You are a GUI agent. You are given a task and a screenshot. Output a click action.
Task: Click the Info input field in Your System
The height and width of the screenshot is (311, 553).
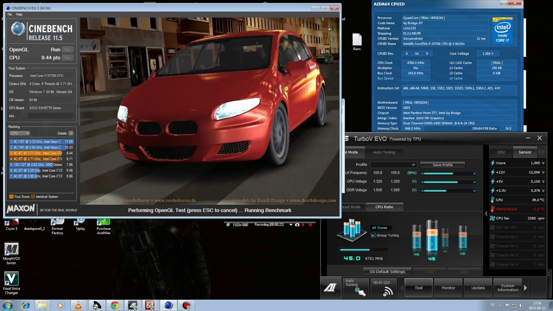51,116
